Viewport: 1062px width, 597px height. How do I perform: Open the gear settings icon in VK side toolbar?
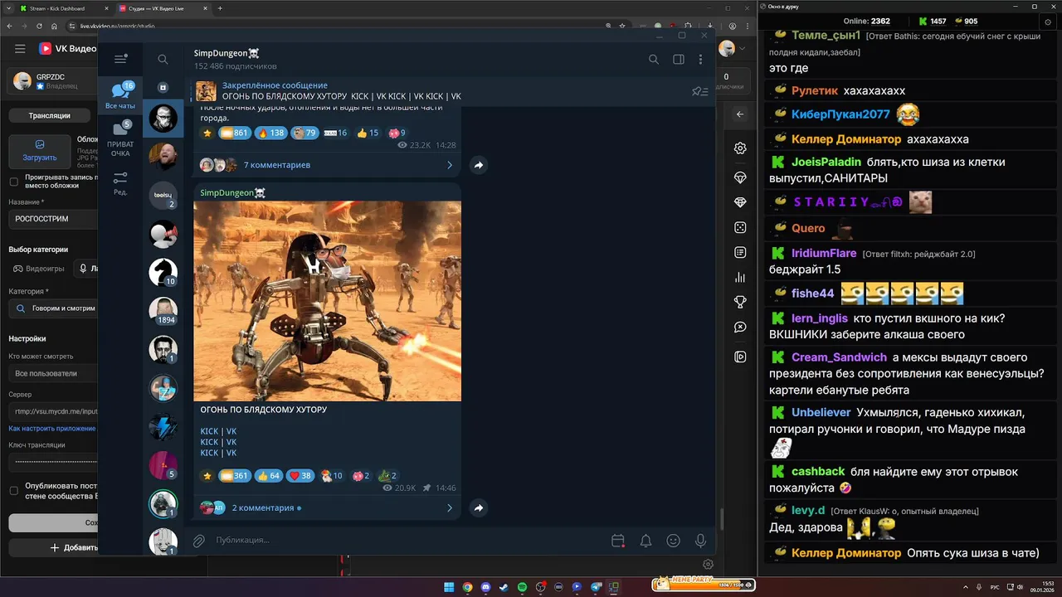(740, 148)
